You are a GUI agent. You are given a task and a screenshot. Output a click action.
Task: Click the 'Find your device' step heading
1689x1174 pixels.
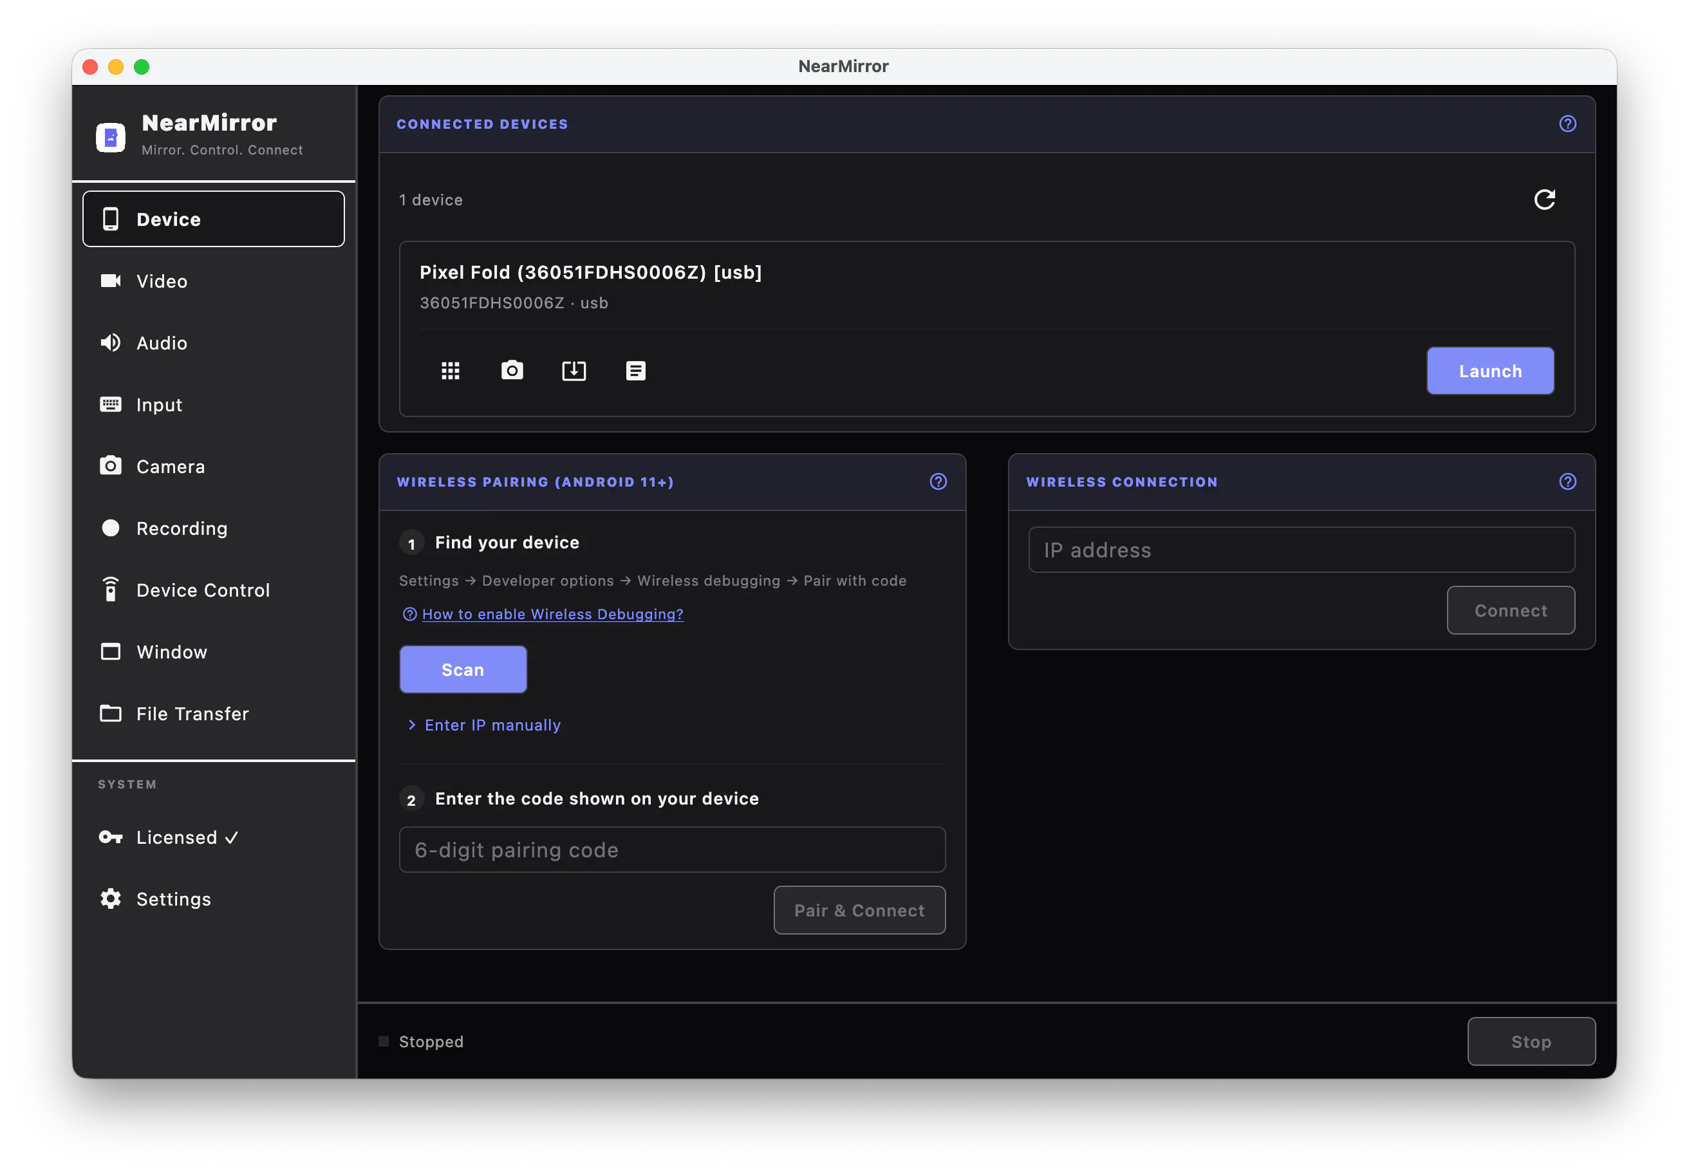[x=507, y=543]
